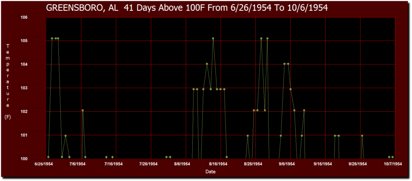
Task: Click the 10/7/1954 date label
Action: click(393, 164)
